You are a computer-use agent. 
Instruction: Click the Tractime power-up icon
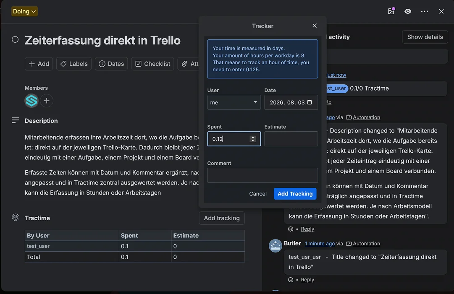point(16,217)
